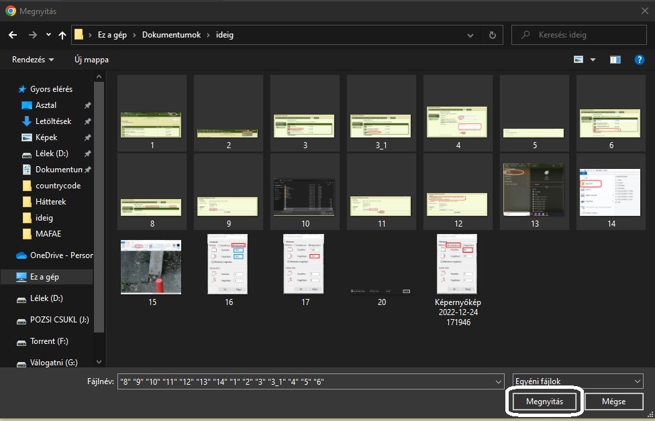
Task: Go back to the previous folder
Action: click(13, 35)
